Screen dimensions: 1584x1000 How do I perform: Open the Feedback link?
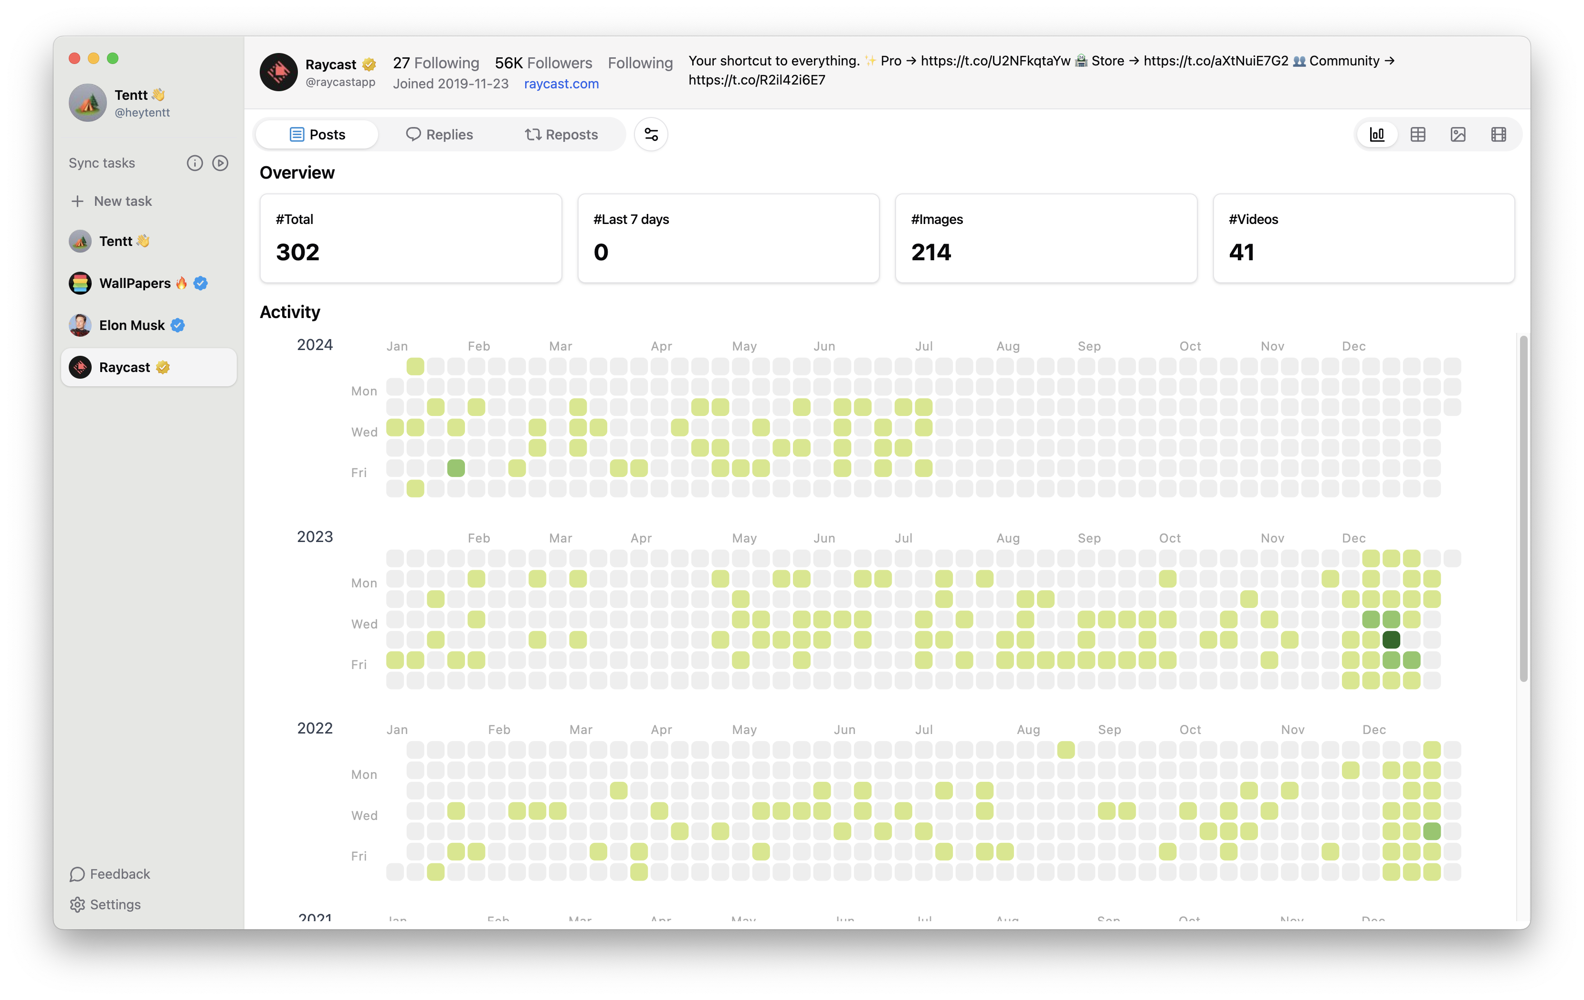110,873
